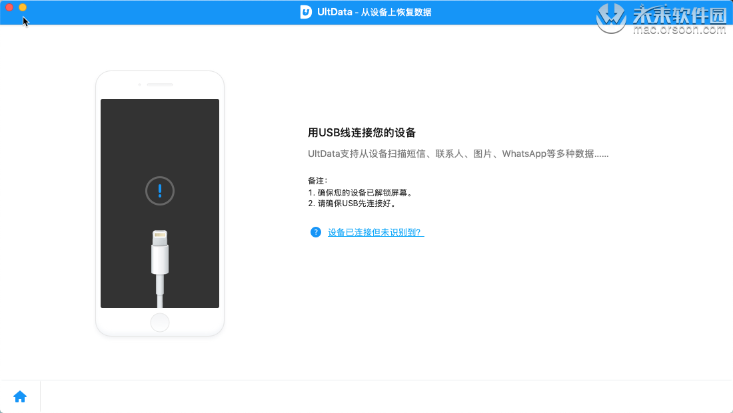
Task: Go to the home screen via house icon
Action: 20,396
